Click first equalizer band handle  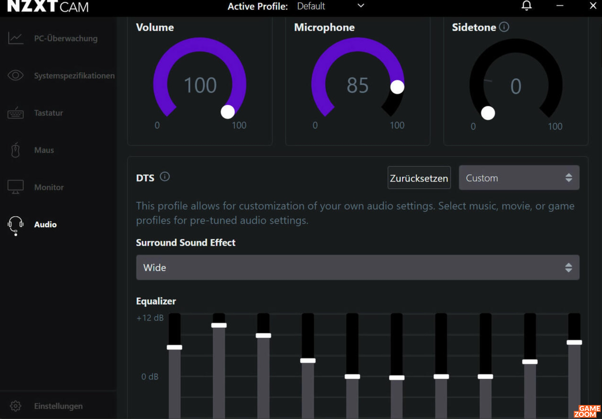[x=174, y=347]
